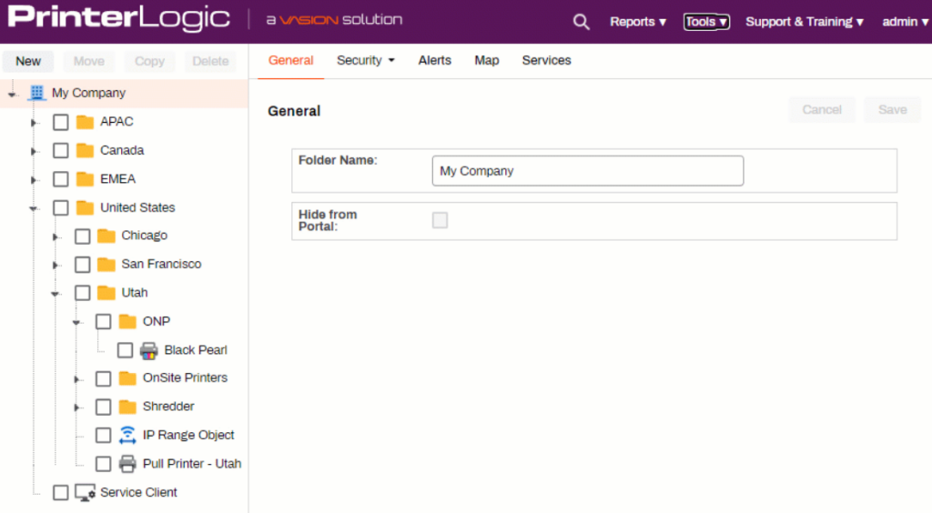
Task: Click the My Company building icon
Action: click(36, 93)
